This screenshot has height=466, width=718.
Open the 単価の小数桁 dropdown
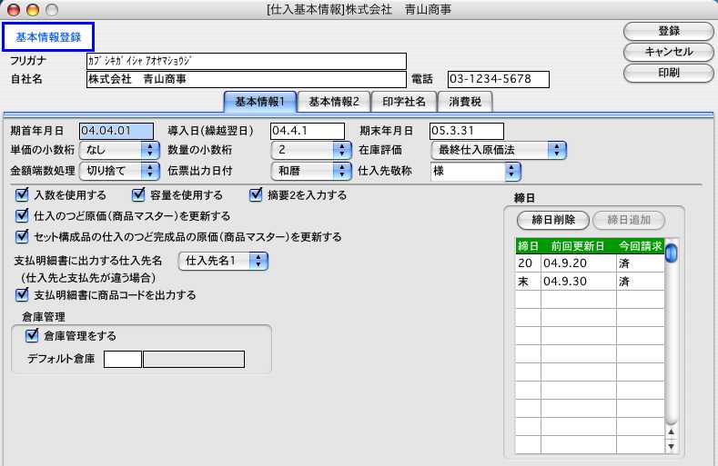point(118,150)
